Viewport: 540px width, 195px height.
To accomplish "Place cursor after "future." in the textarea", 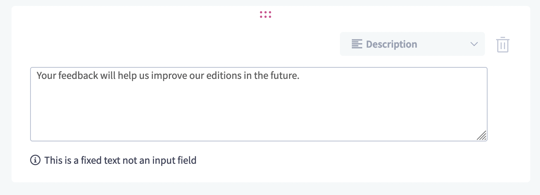I will tap(300, 76).
